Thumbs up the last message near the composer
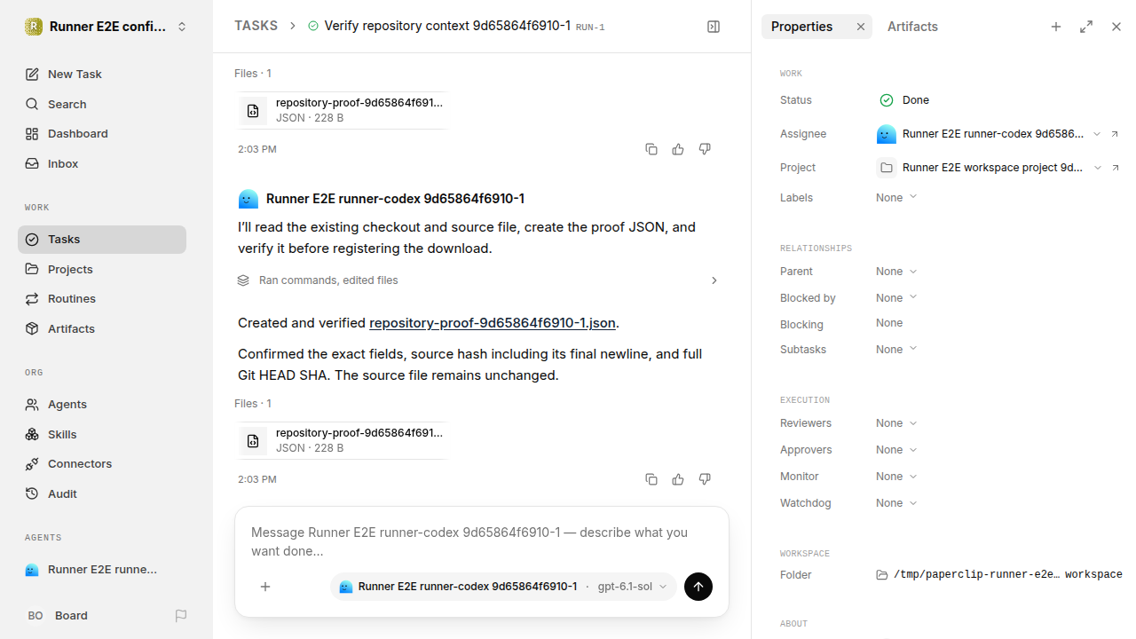Image resolution: width=1136 pixels, height=639 pixels. (x=678, y=479)
